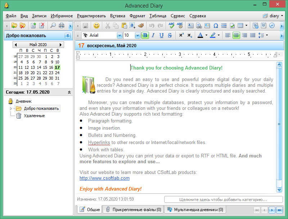This screenshot has height=219, width=288.
Task: Click the redo arrow icon
Action: tap(160, 26)
